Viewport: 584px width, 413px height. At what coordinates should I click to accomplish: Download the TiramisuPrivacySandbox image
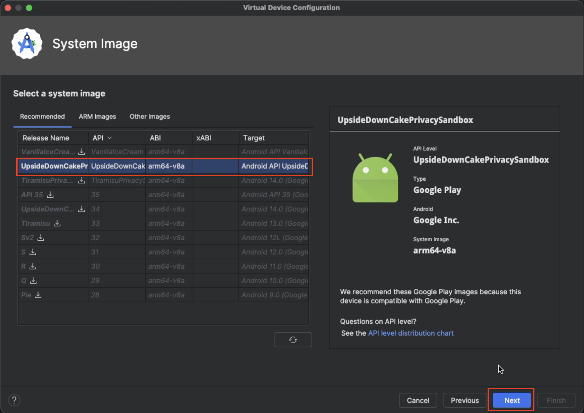pyautogui.click(x=81, y=180)
